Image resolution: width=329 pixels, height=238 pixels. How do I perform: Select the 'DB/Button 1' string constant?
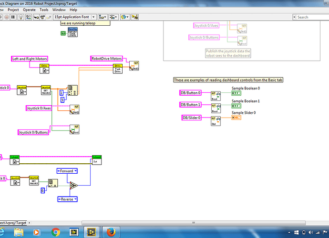point(191,105)
